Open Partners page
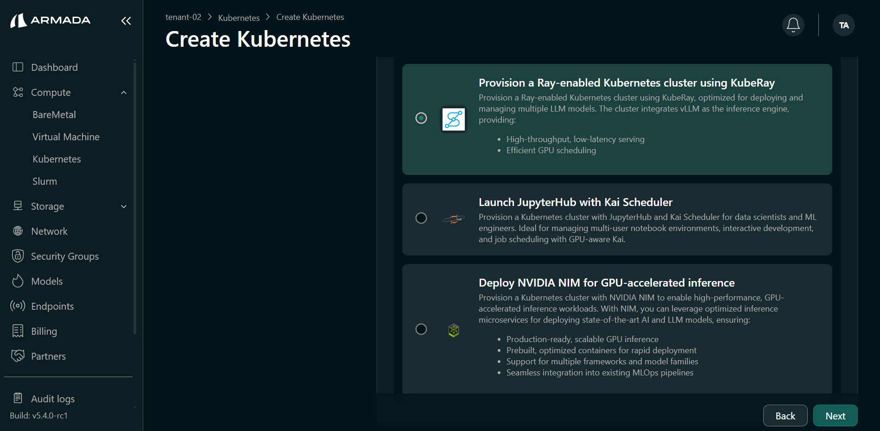Image resolution: width=880 pixels, height=431 pixels. [48, 356]
